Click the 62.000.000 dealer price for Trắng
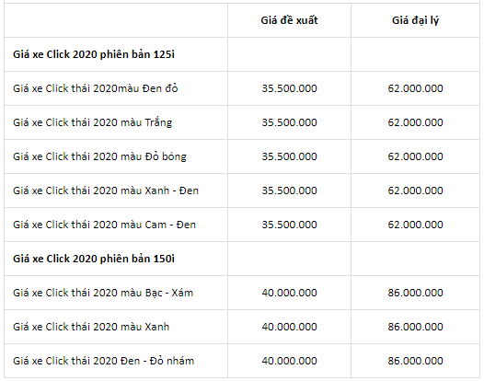This screenshot has width=484, height=381. tap(415, 122)
